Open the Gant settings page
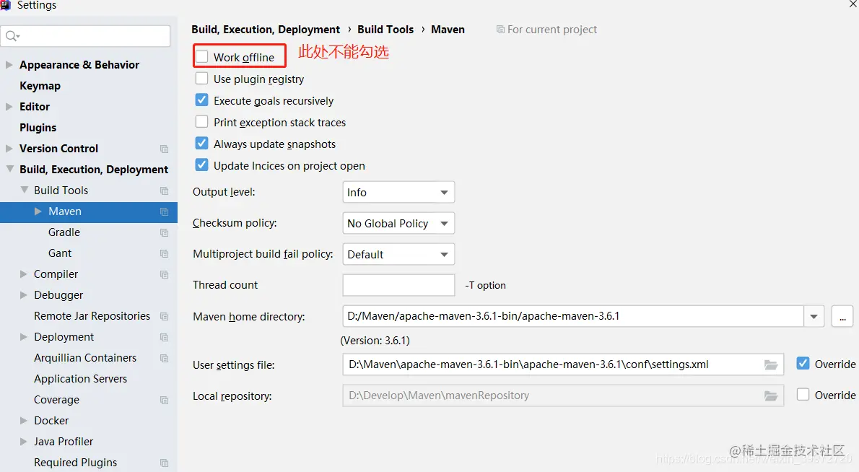This screenshot has height=472, width=859. coord(60,253)
